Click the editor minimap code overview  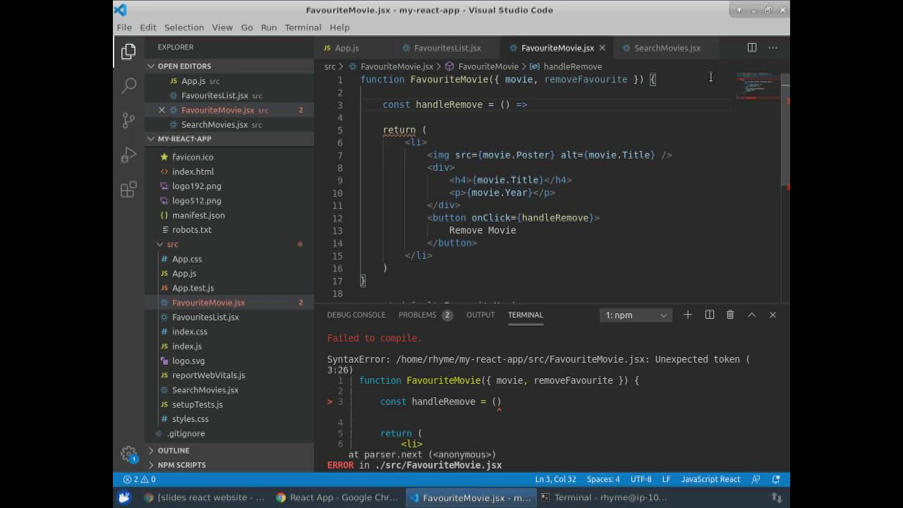tap(758, 88)
